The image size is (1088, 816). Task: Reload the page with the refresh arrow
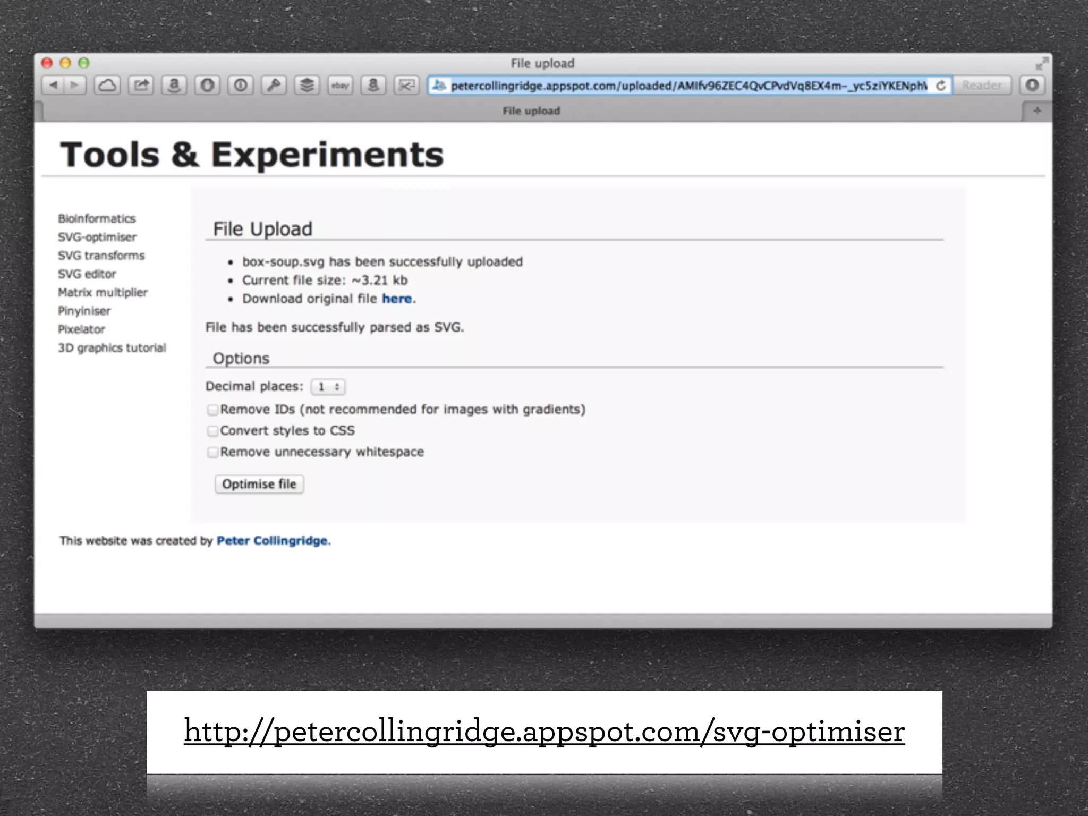pyautogui.click(x=941, y=86)
